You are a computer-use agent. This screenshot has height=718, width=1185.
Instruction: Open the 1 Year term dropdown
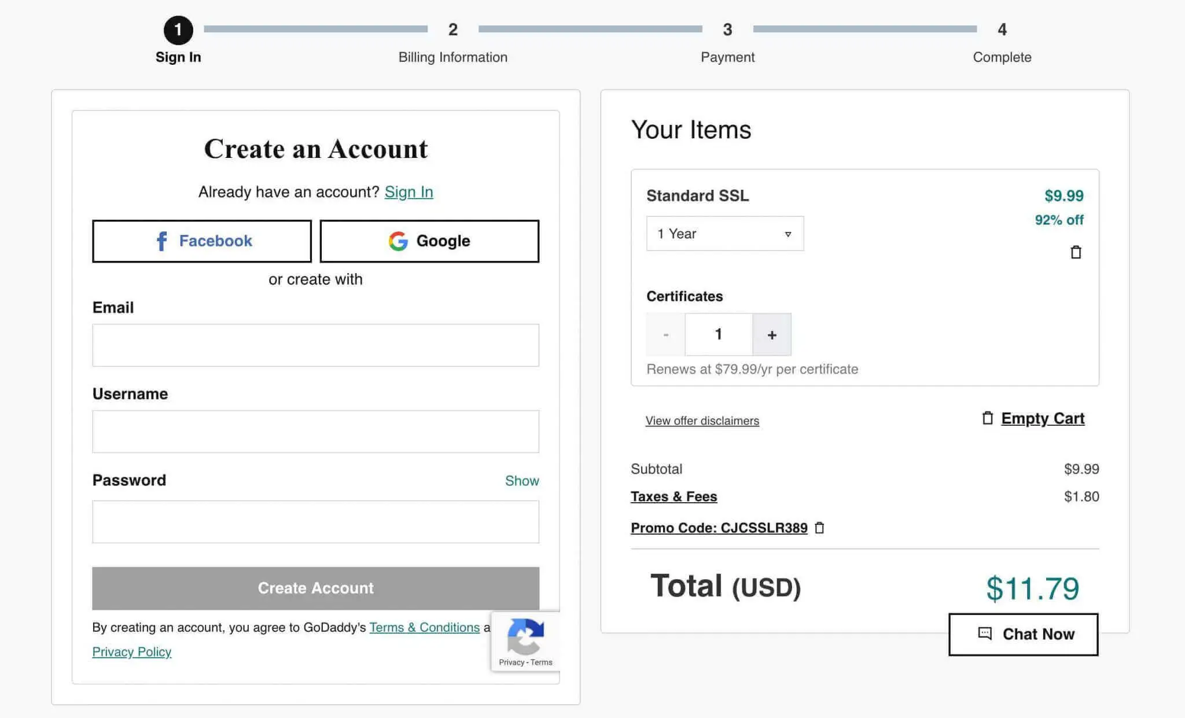(x=724, y=234)
